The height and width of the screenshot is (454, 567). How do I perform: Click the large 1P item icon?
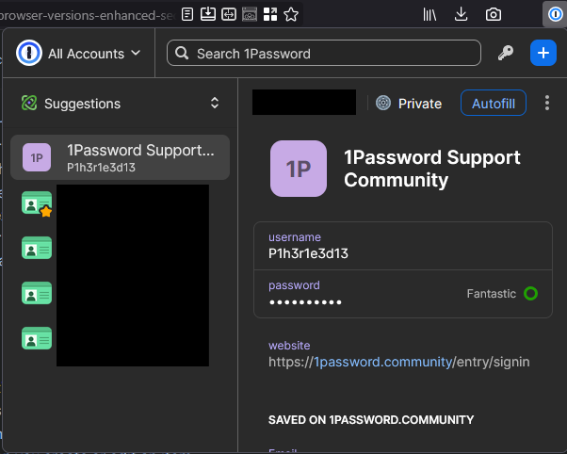pyautogui.click(x=299, y=169)
